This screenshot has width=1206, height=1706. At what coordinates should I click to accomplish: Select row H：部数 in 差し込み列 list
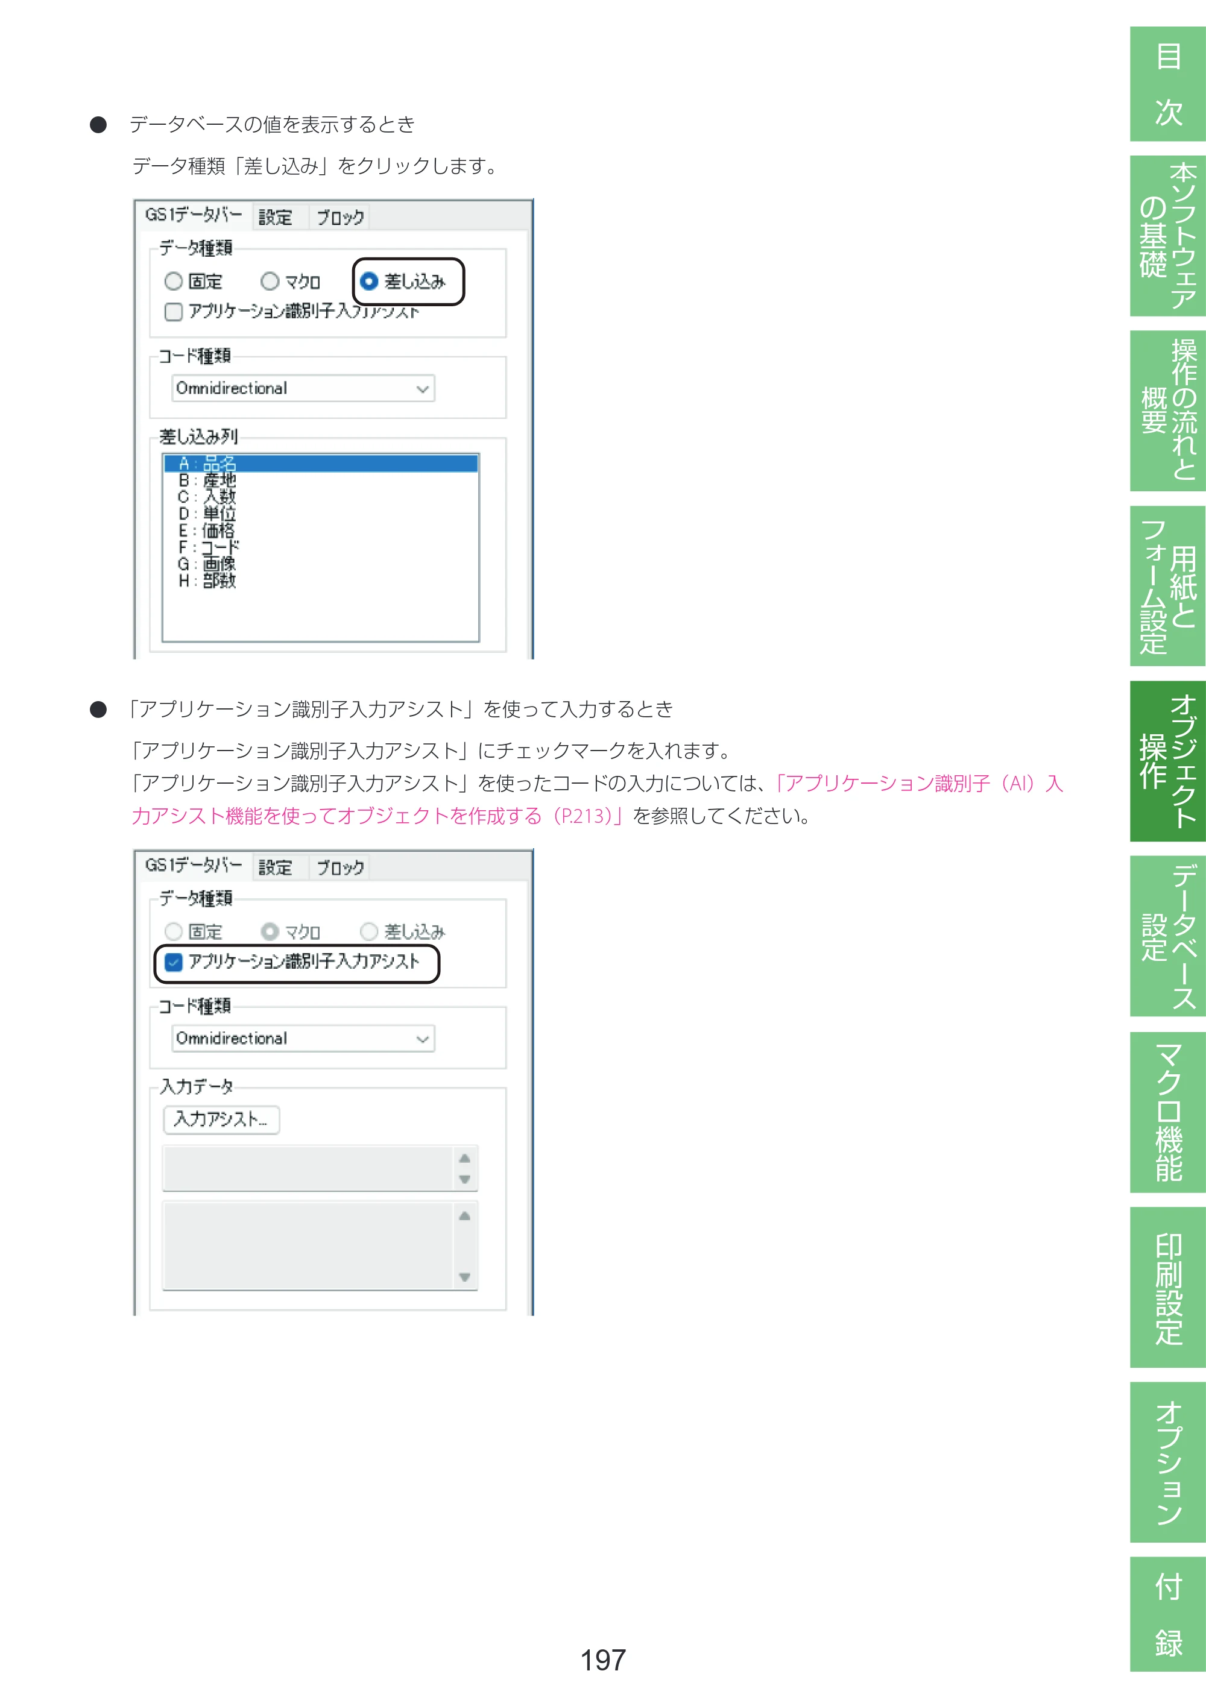320,581
